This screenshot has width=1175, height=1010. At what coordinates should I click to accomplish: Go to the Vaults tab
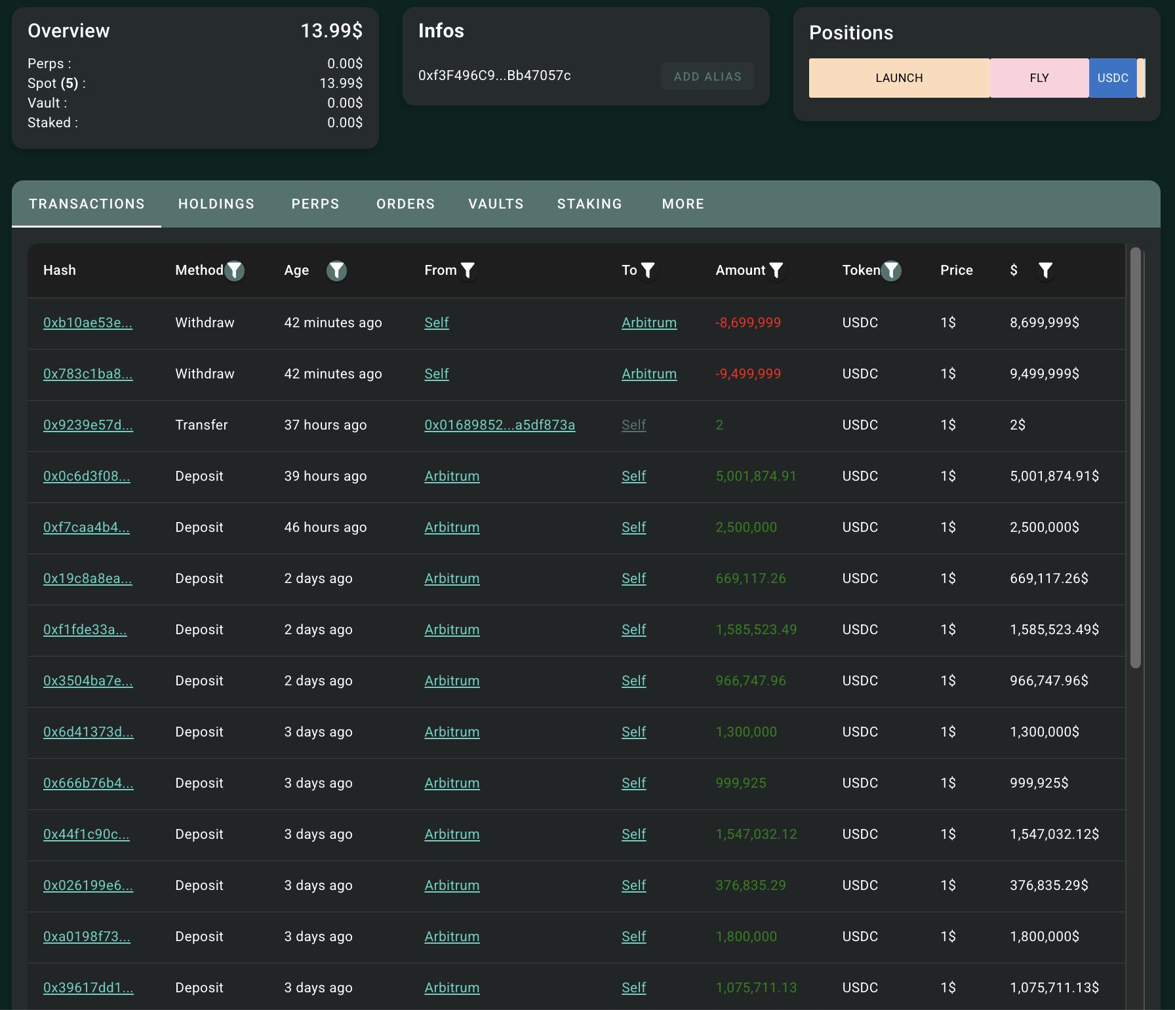click(496, 204)
